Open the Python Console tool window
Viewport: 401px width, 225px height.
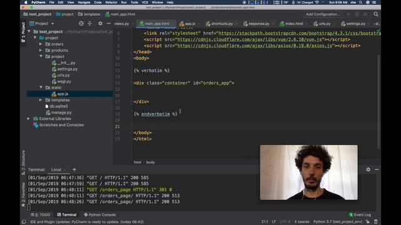pyautogui.click(x=100, y=215)
